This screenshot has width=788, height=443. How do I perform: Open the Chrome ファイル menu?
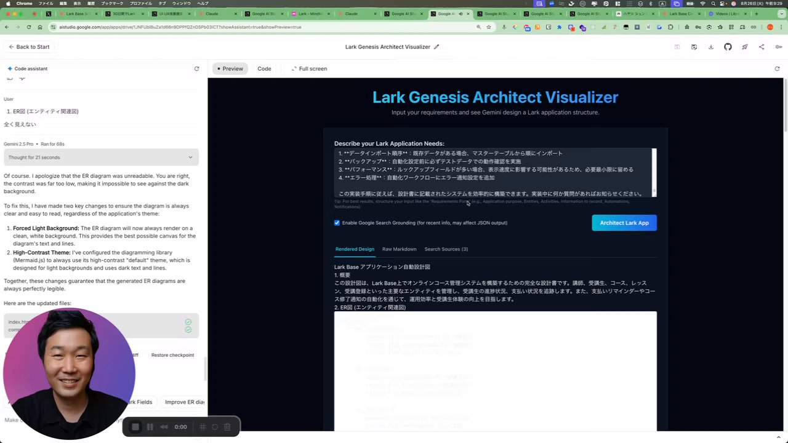tap(46, 4)
